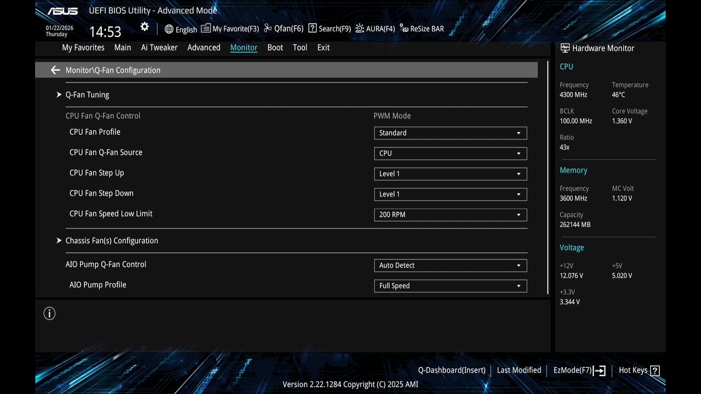Viewport: 701px width, 394px height.
Task: Open the English language selector
Action: (x=181, y=29)
